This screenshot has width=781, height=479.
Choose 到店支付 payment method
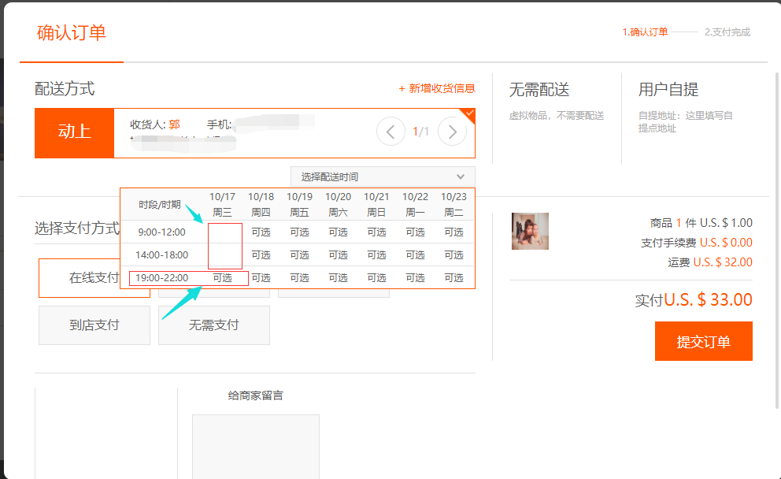(94, 325)
